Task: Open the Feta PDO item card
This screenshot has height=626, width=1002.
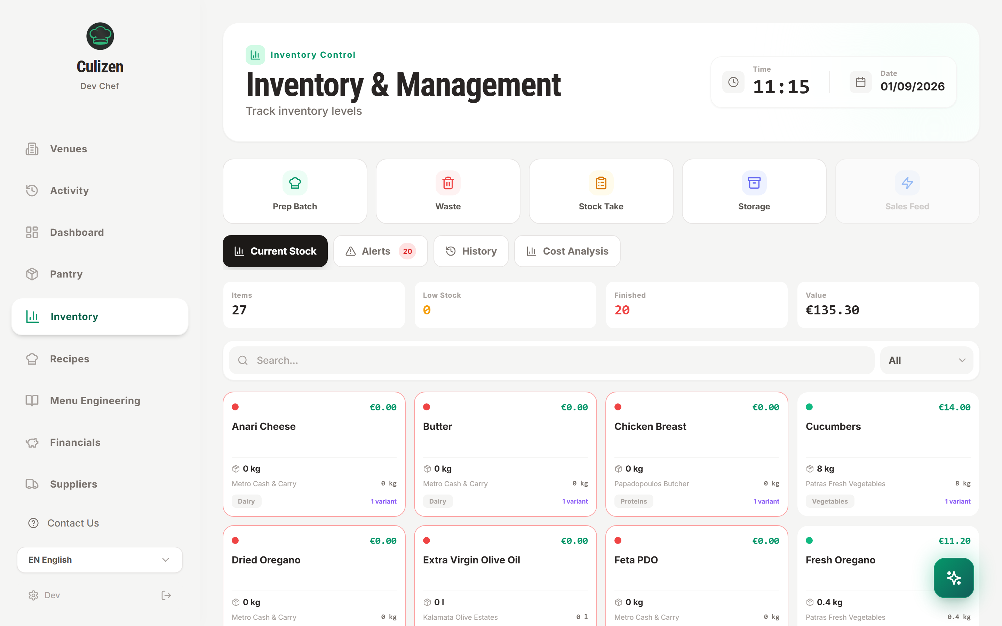Action: coord(697,576)
